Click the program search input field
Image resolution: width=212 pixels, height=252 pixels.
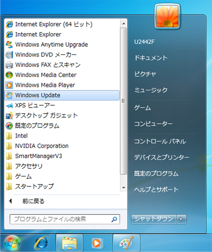click(x=65, y=219)
